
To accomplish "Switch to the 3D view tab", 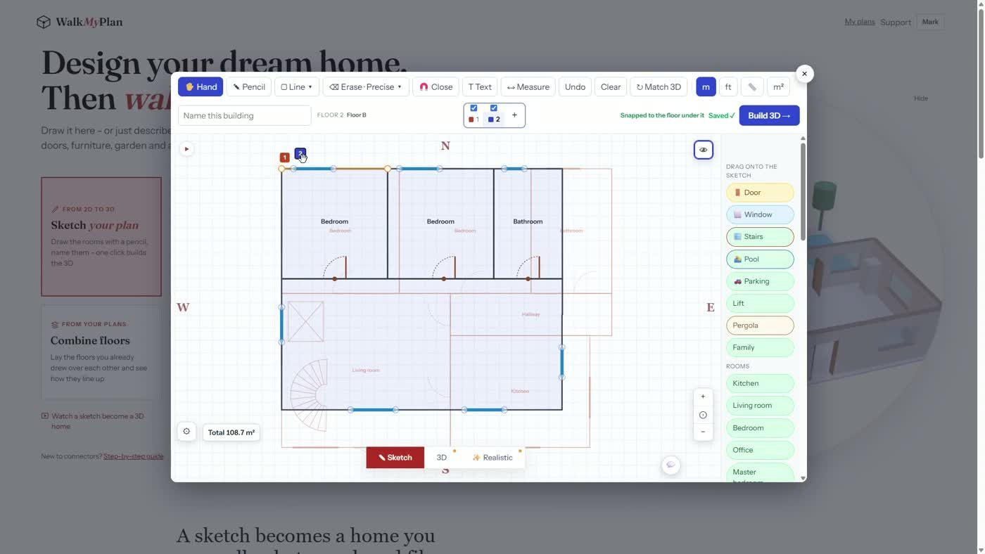I will pyautogui.click(x=442, y=457).
